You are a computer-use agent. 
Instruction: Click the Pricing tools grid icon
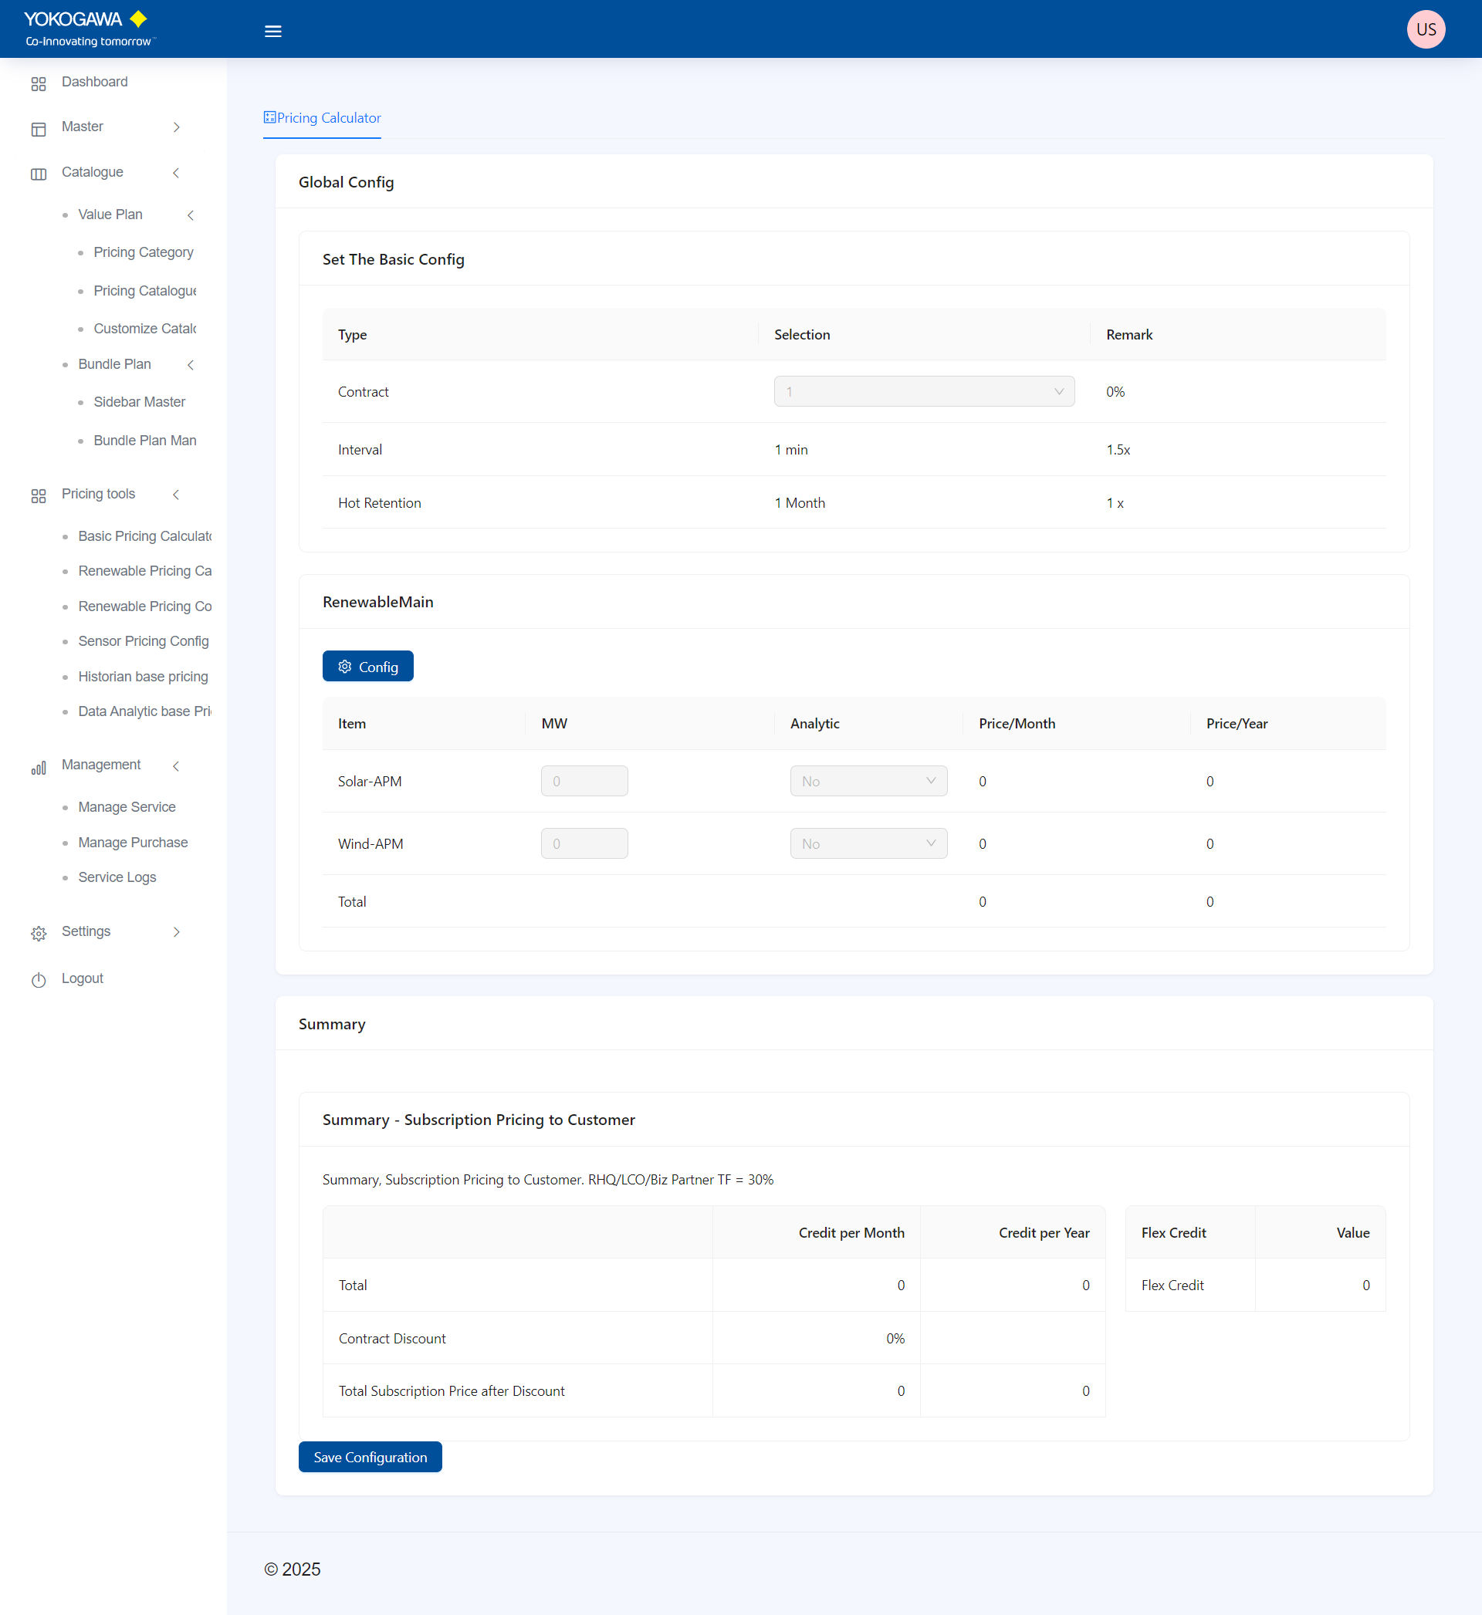point(39,495)
